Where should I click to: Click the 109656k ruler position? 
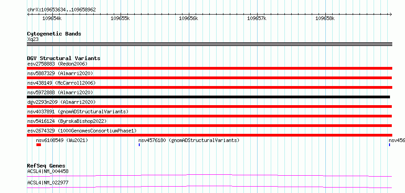(x=188, y=18)
